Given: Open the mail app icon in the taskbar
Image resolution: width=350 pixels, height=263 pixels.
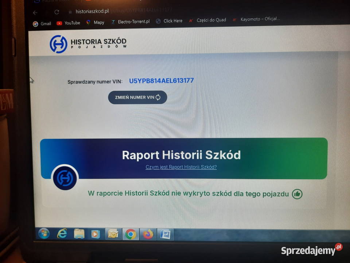Looking at the screenshot, I should click(113, 234).
